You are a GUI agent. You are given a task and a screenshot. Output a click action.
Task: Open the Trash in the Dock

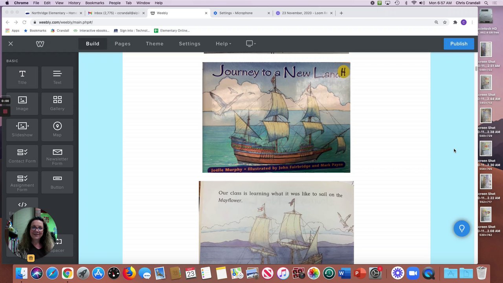[481, 273]
